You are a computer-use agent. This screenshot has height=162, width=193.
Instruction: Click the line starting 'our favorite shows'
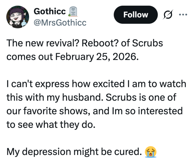click(x=94, y=111)
